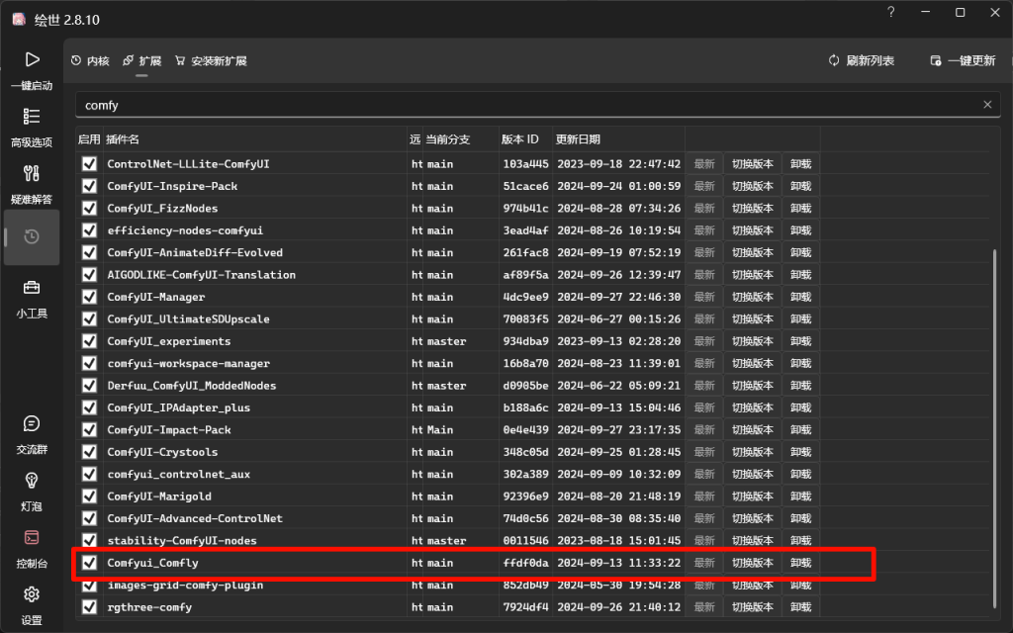Open 高级选项 in the sidebar

[32, 117]
